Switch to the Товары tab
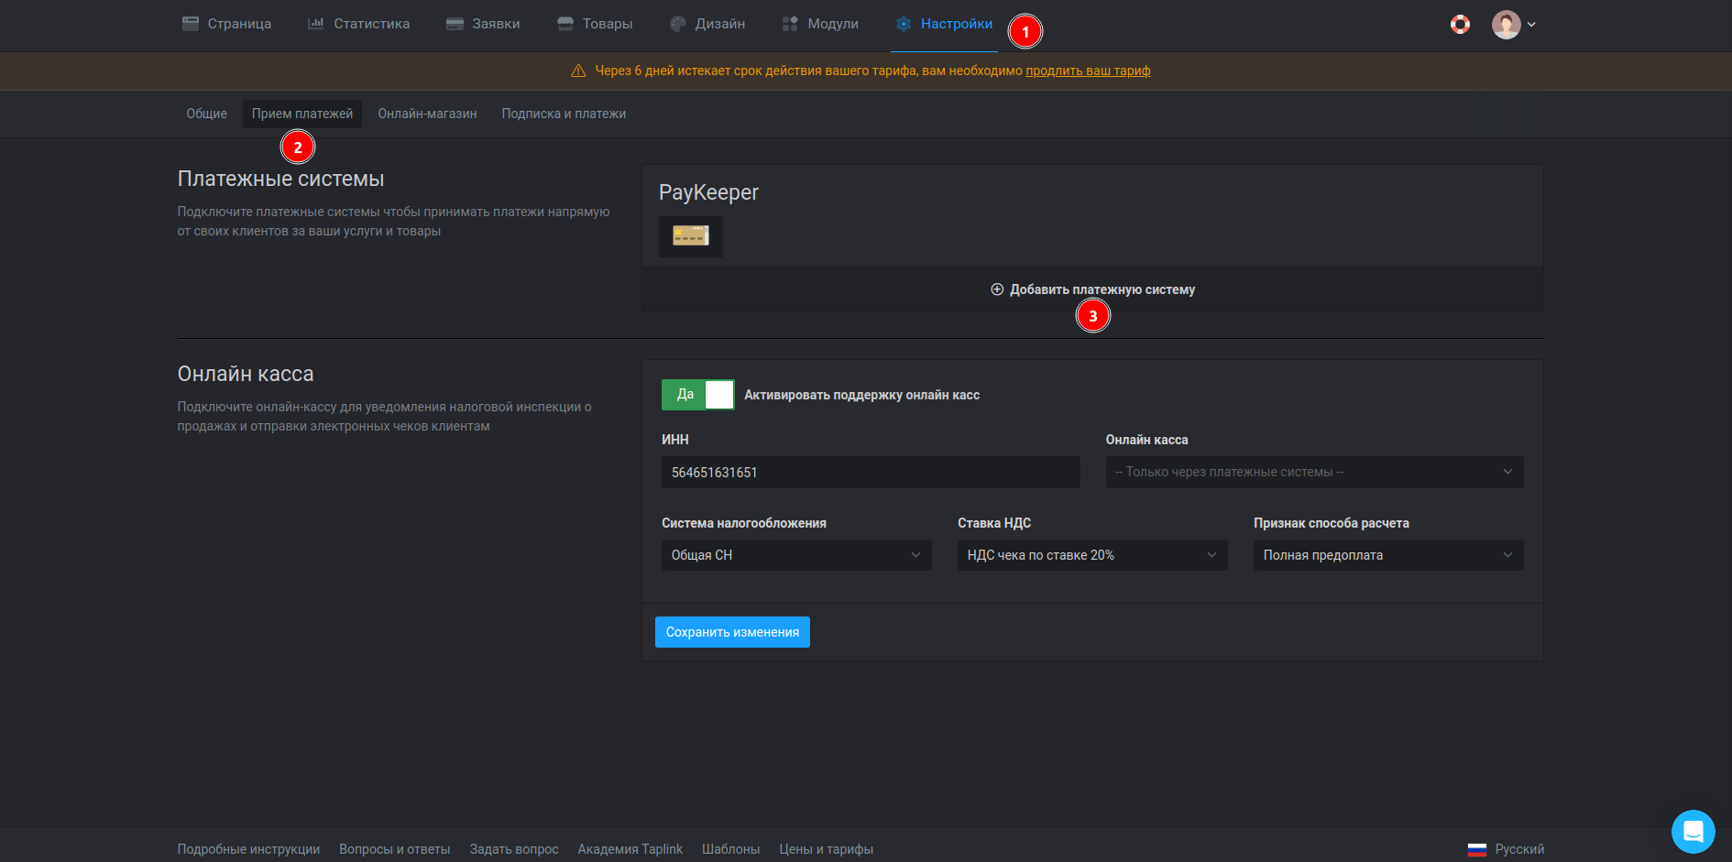1732x862 pixels. pos(595,24)
